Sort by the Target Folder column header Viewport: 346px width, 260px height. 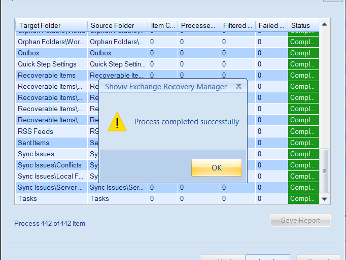click(52, 25)
